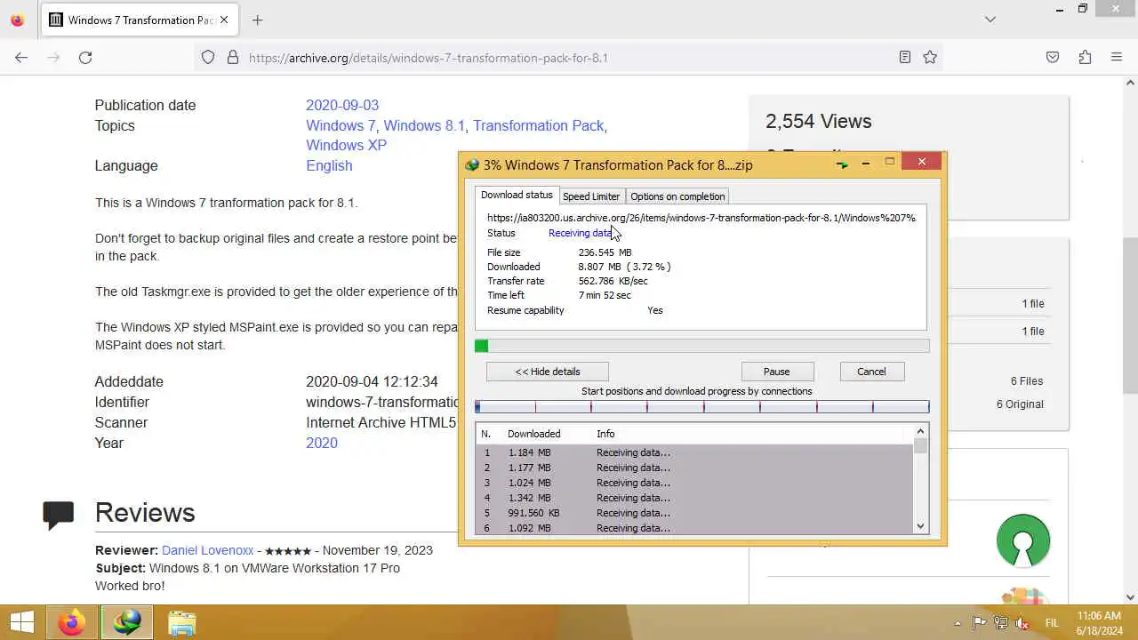The width and height of the screenshot is (1138, 640).
Task: Switch to the Speed Limiter tab
Action: 591,196
